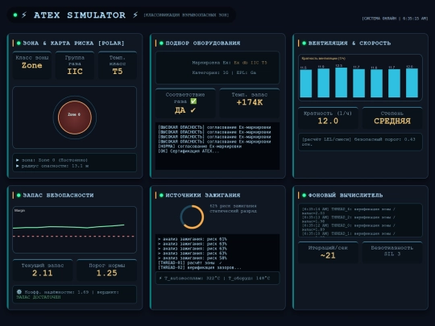The width and height of the screenshot is (435, 326).
Task: Select the 11.9 bar in ventilation chart
Action: 324,83
